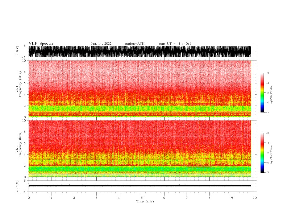Click the "6" kHz tick on ch.2 frequency axis

(25, 143)
